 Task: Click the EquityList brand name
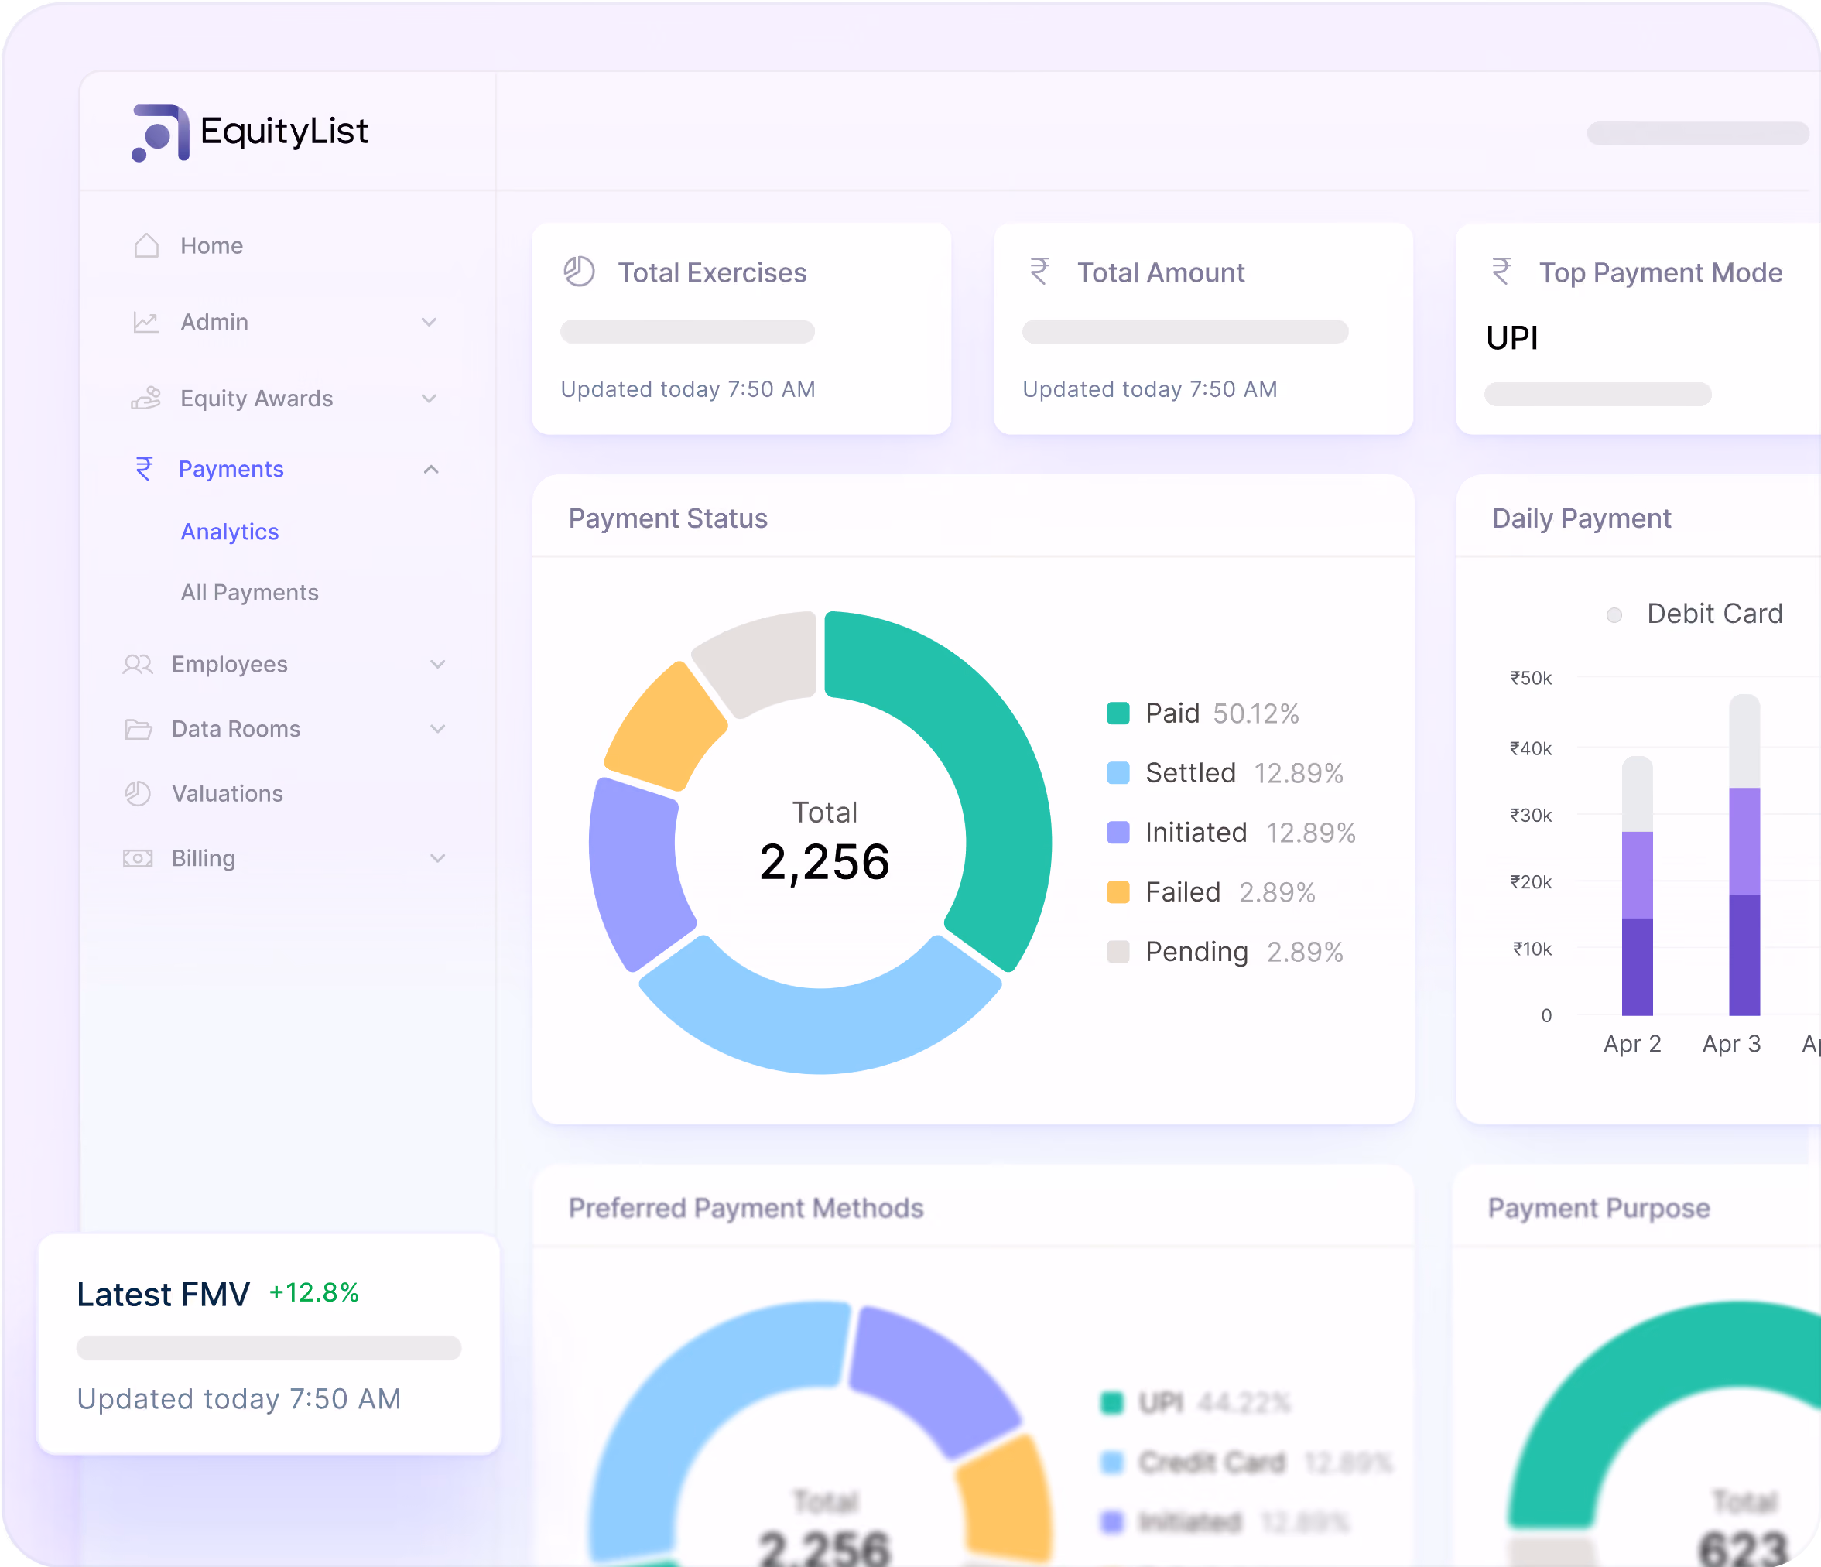[285, 132]
